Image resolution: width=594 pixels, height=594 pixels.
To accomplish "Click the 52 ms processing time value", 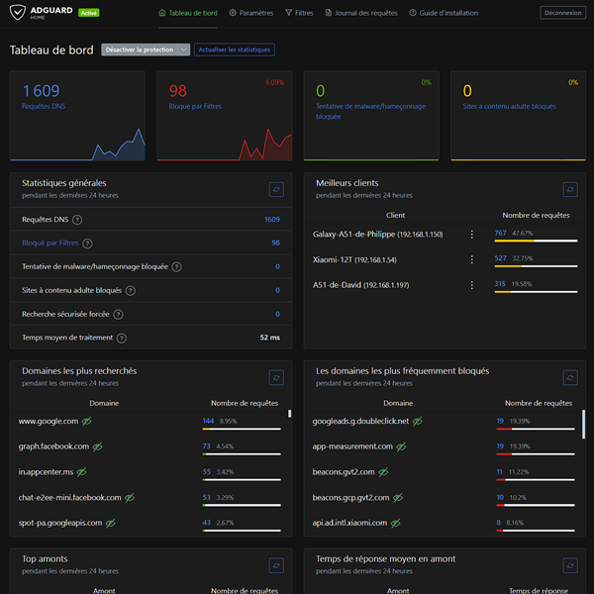I will (x=269, y=338).
